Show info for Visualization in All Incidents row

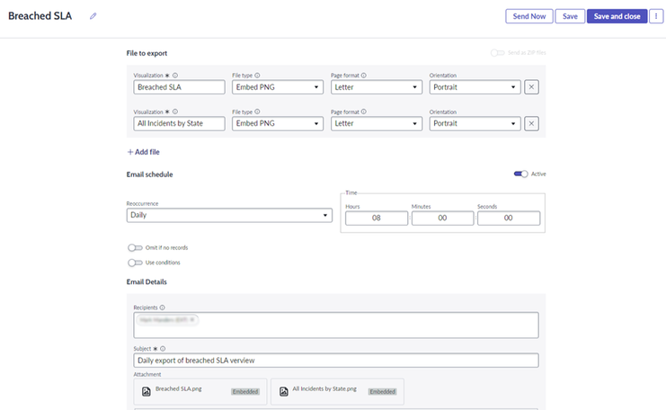[175, 111]
